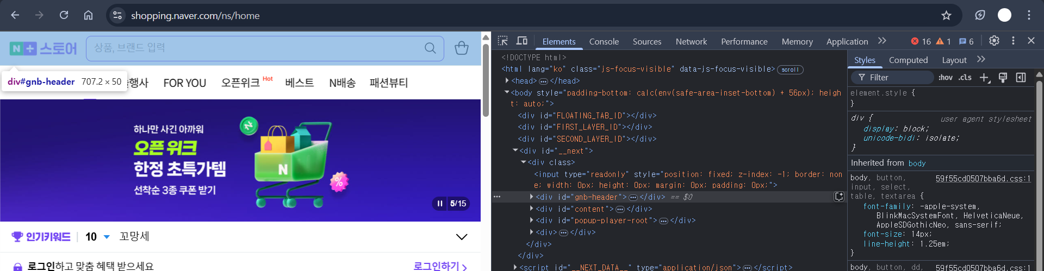
Task: Go back with browser back arrow
Action: tap(15, 15)
